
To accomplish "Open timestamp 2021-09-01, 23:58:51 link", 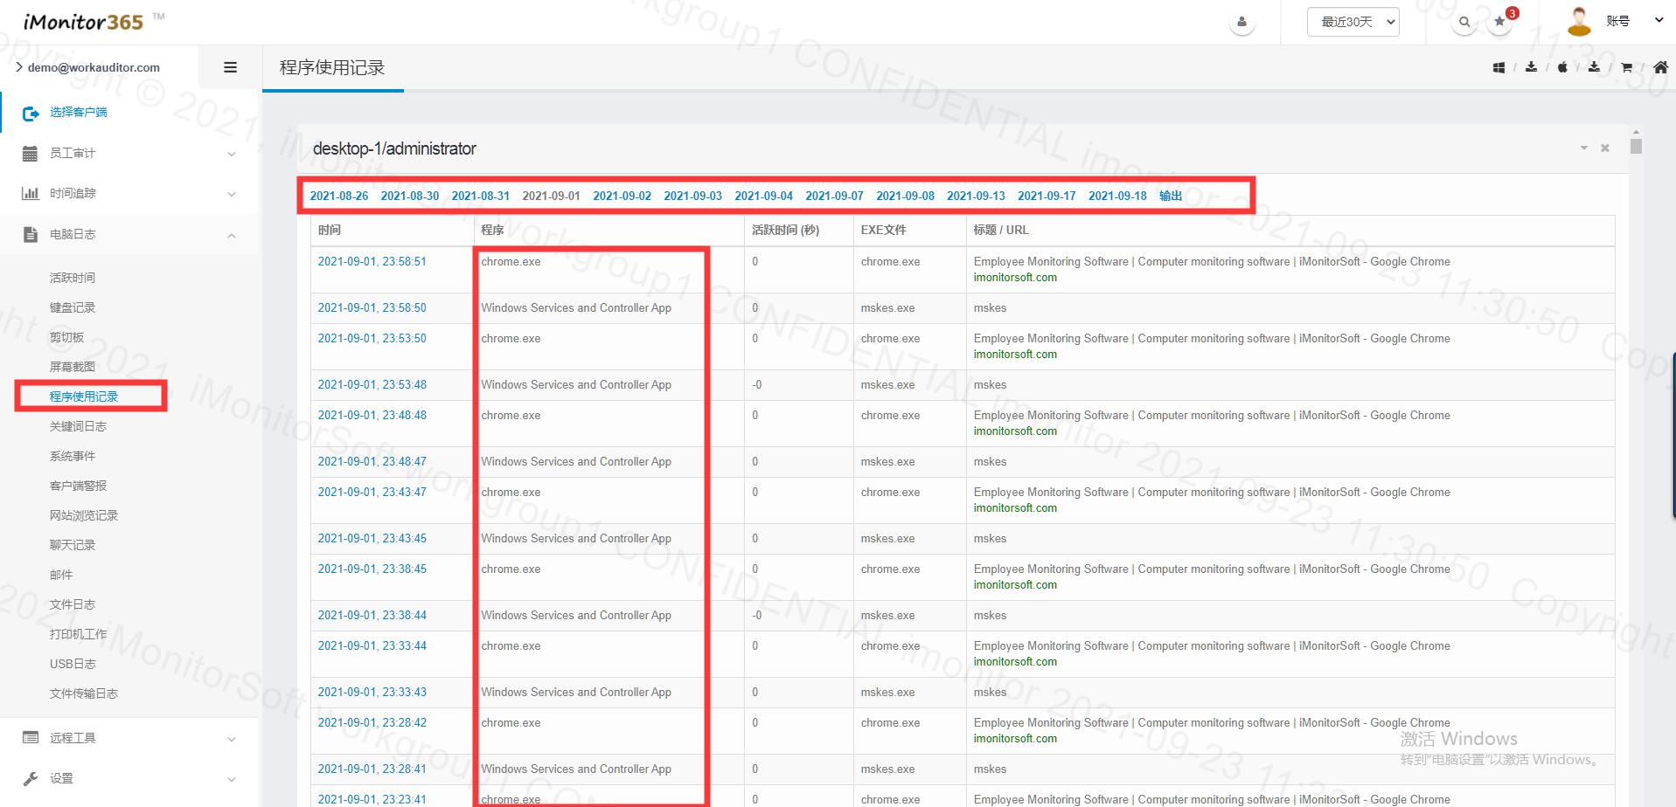I will click(372, 261).
